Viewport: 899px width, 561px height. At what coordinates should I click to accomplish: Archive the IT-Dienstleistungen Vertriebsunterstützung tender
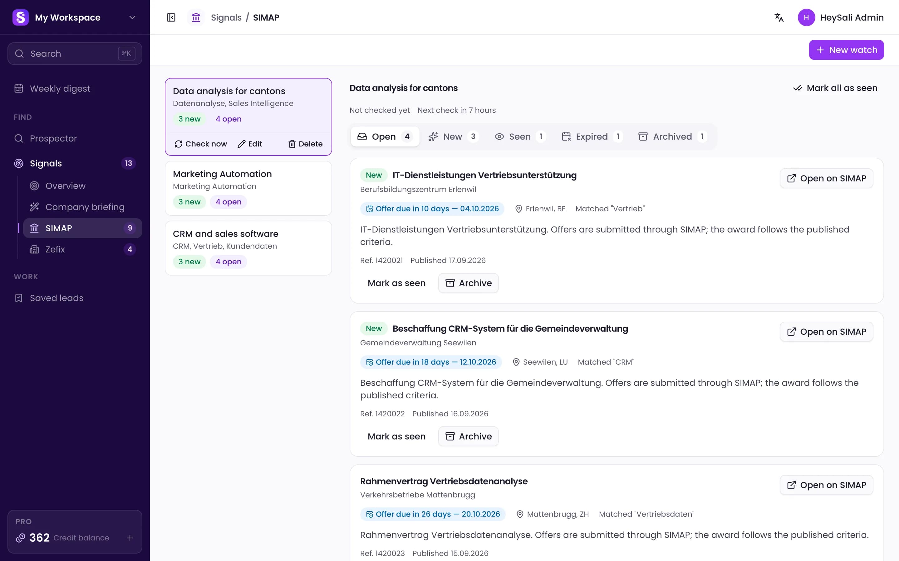[x=469, y=283]
